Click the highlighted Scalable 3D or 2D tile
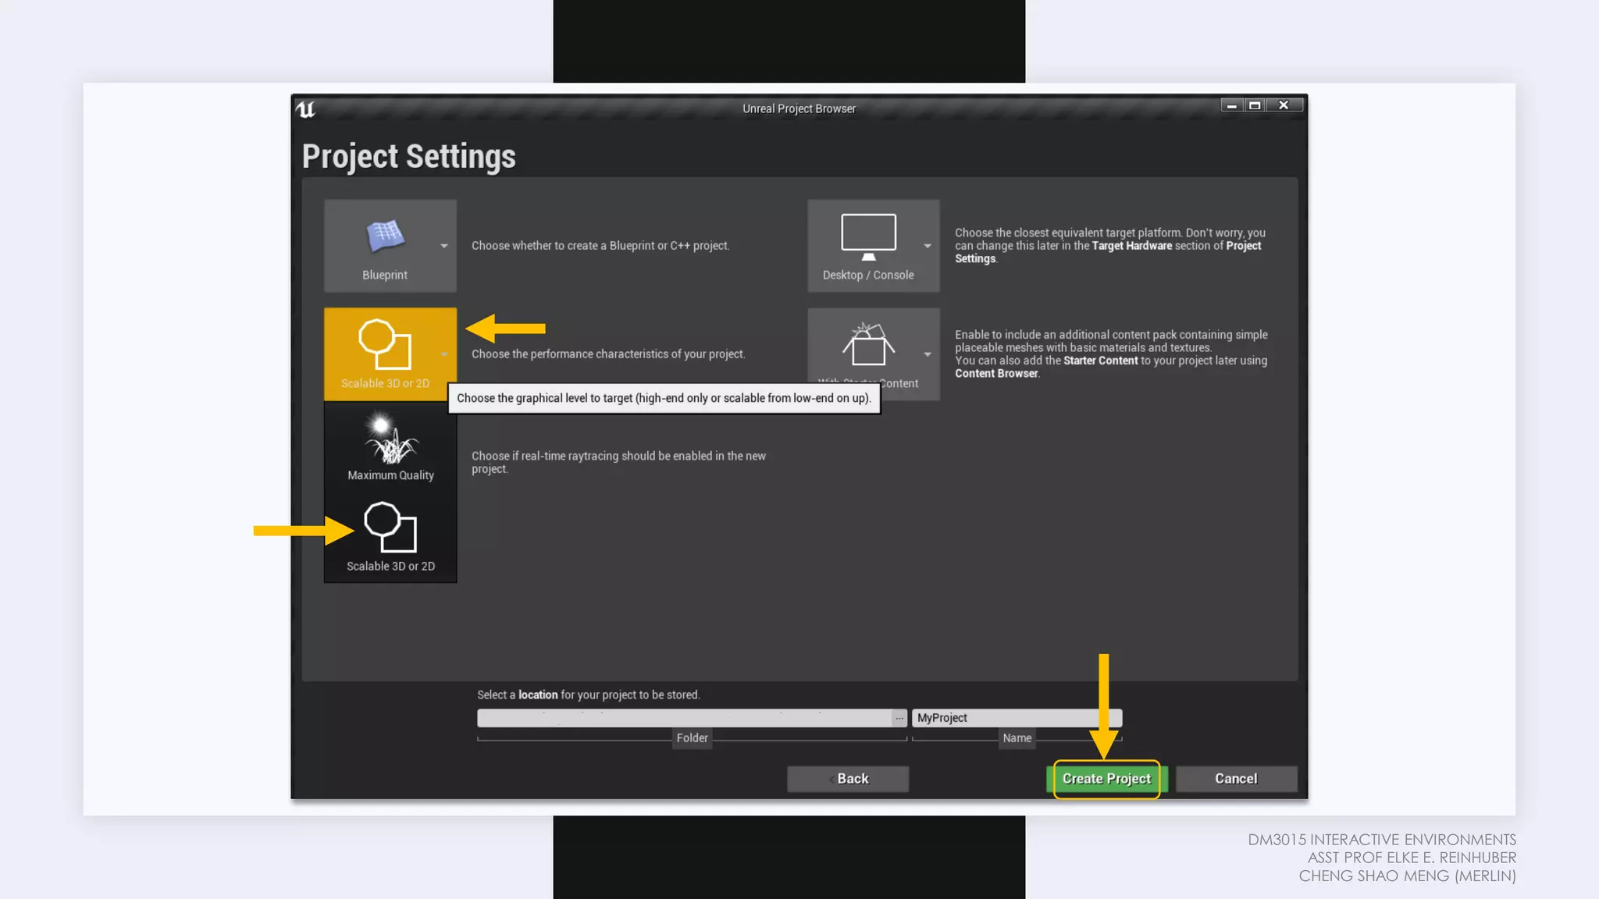Screen dimensions: 1599x899 390,354
